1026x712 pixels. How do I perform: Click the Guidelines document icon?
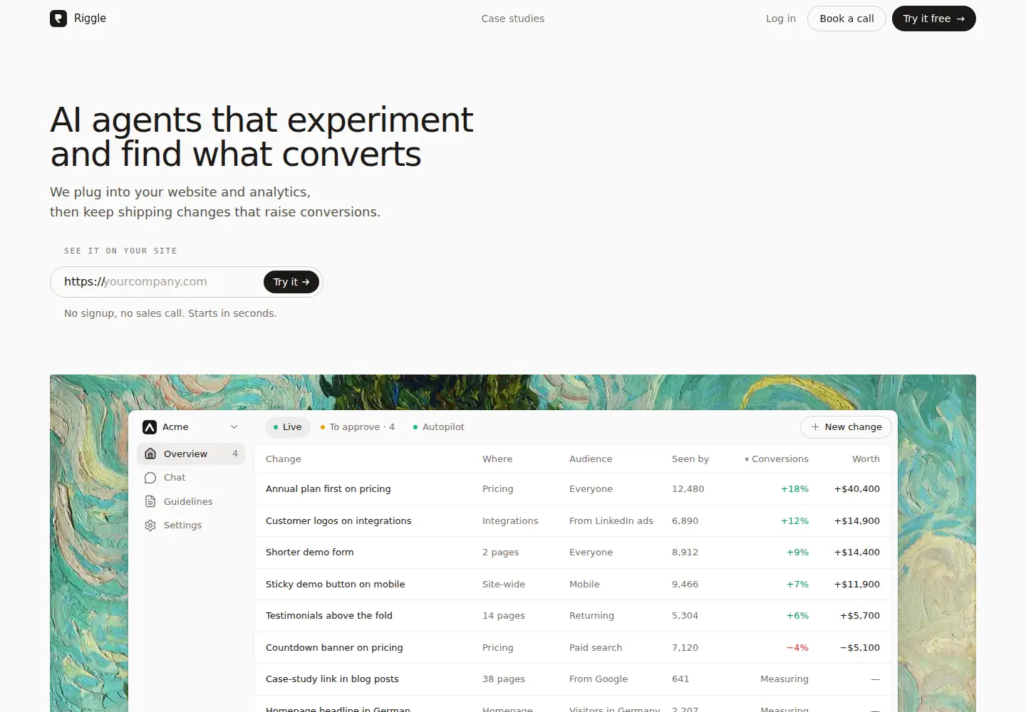click(150, 501)
